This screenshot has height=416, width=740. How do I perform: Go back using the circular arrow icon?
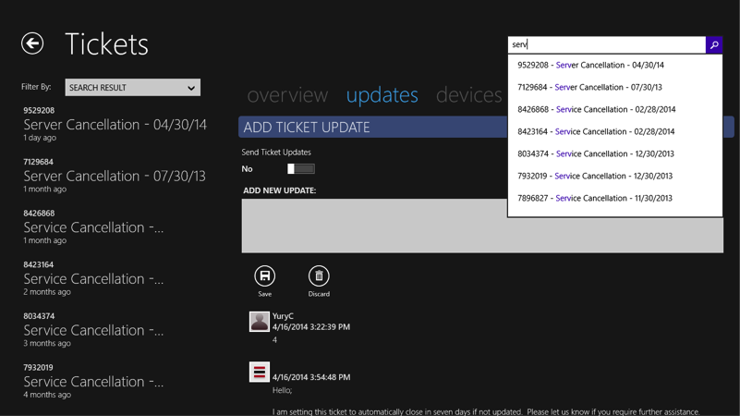coord(32,43)
